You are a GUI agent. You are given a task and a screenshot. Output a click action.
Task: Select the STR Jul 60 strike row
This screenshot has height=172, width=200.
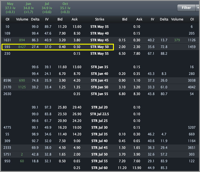click(100, 168)
